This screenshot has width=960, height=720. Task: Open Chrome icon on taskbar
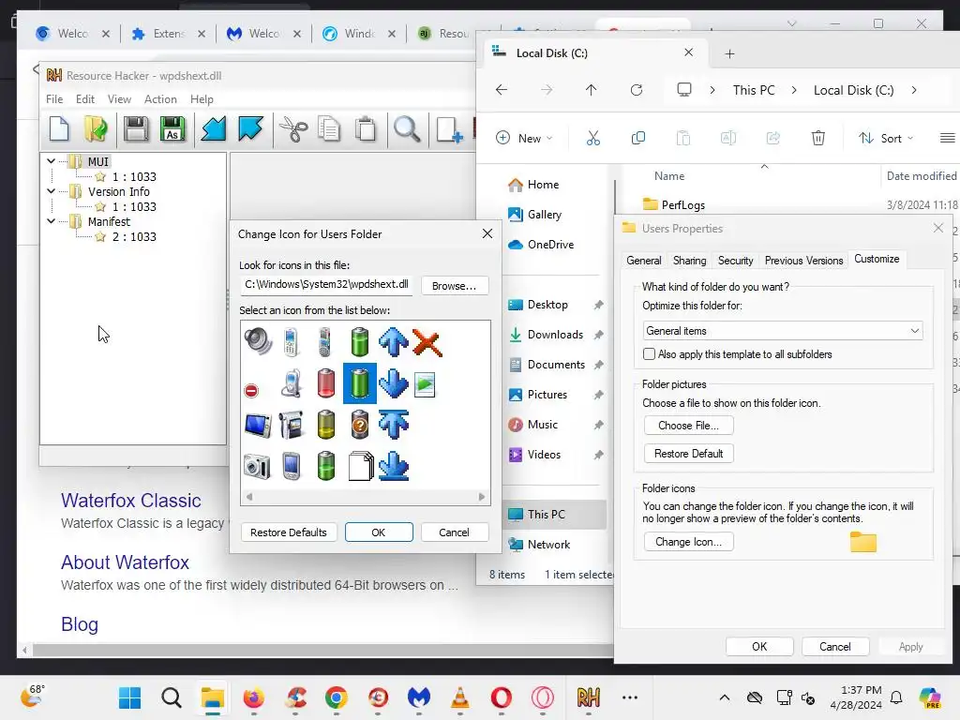[x=337, y=697]
